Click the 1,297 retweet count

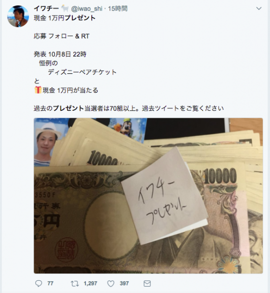(x=90, y=283)
